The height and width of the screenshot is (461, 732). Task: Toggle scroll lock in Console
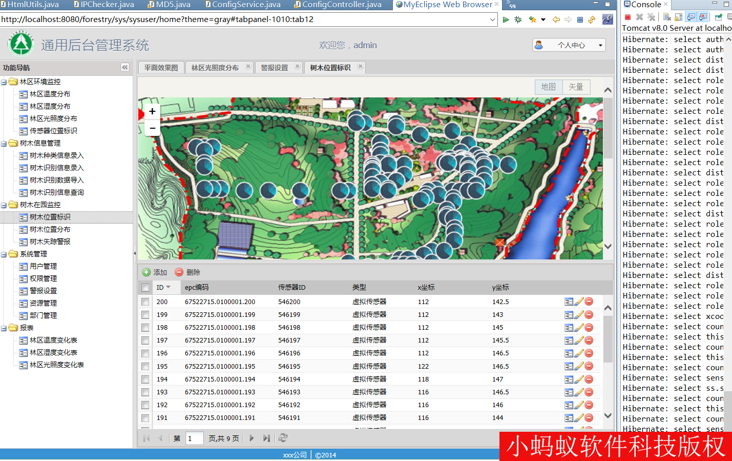679,17
